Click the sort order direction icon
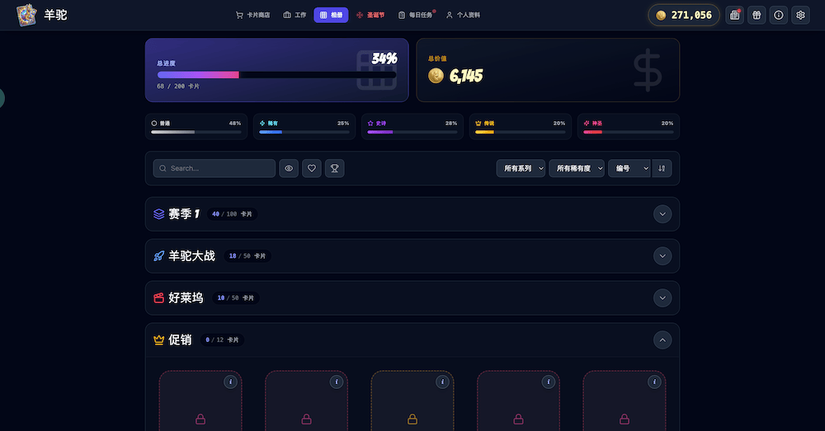The image size is (825, 431). tap(662, 168)
